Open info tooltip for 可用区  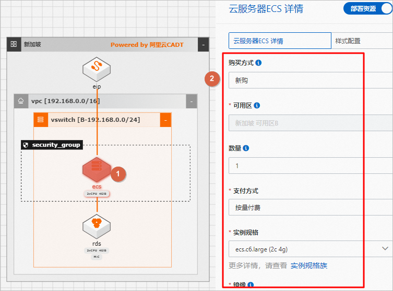coord(257,106)
